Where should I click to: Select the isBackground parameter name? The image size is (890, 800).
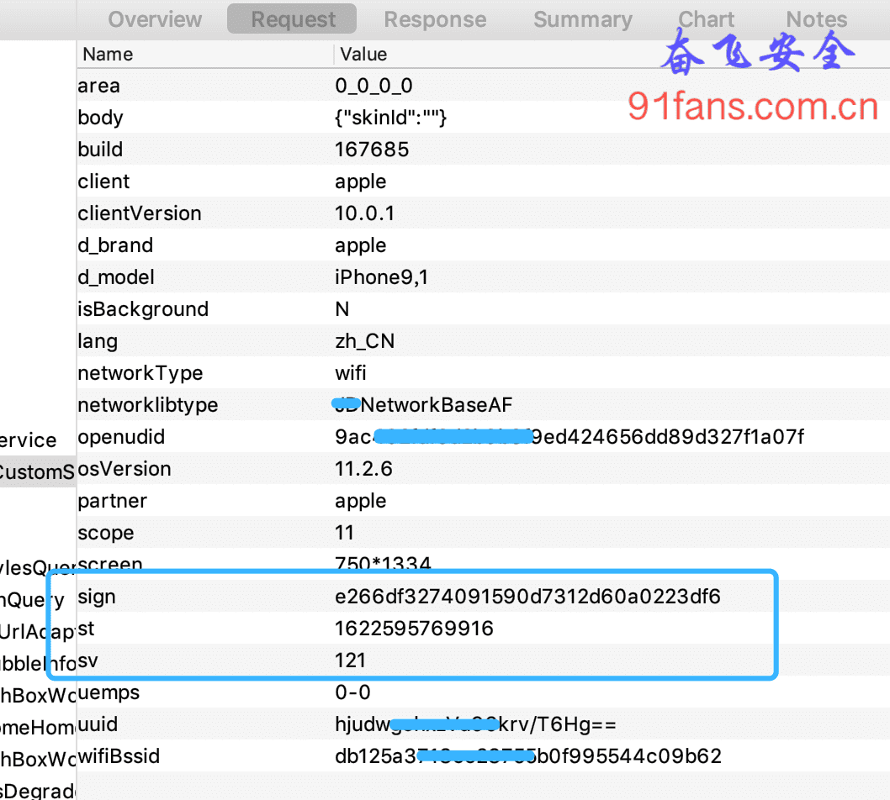coord(144,309)
